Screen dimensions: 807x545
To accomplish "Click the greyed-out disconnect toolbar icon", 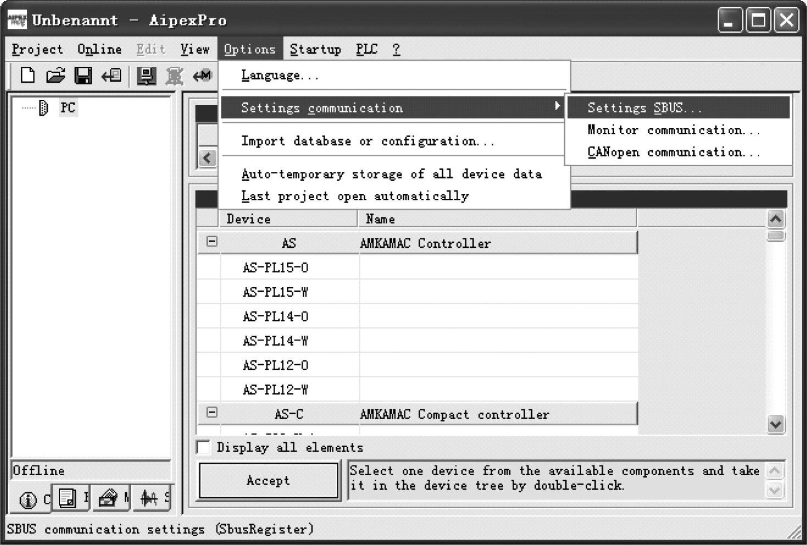I will (x=175, y=76).
